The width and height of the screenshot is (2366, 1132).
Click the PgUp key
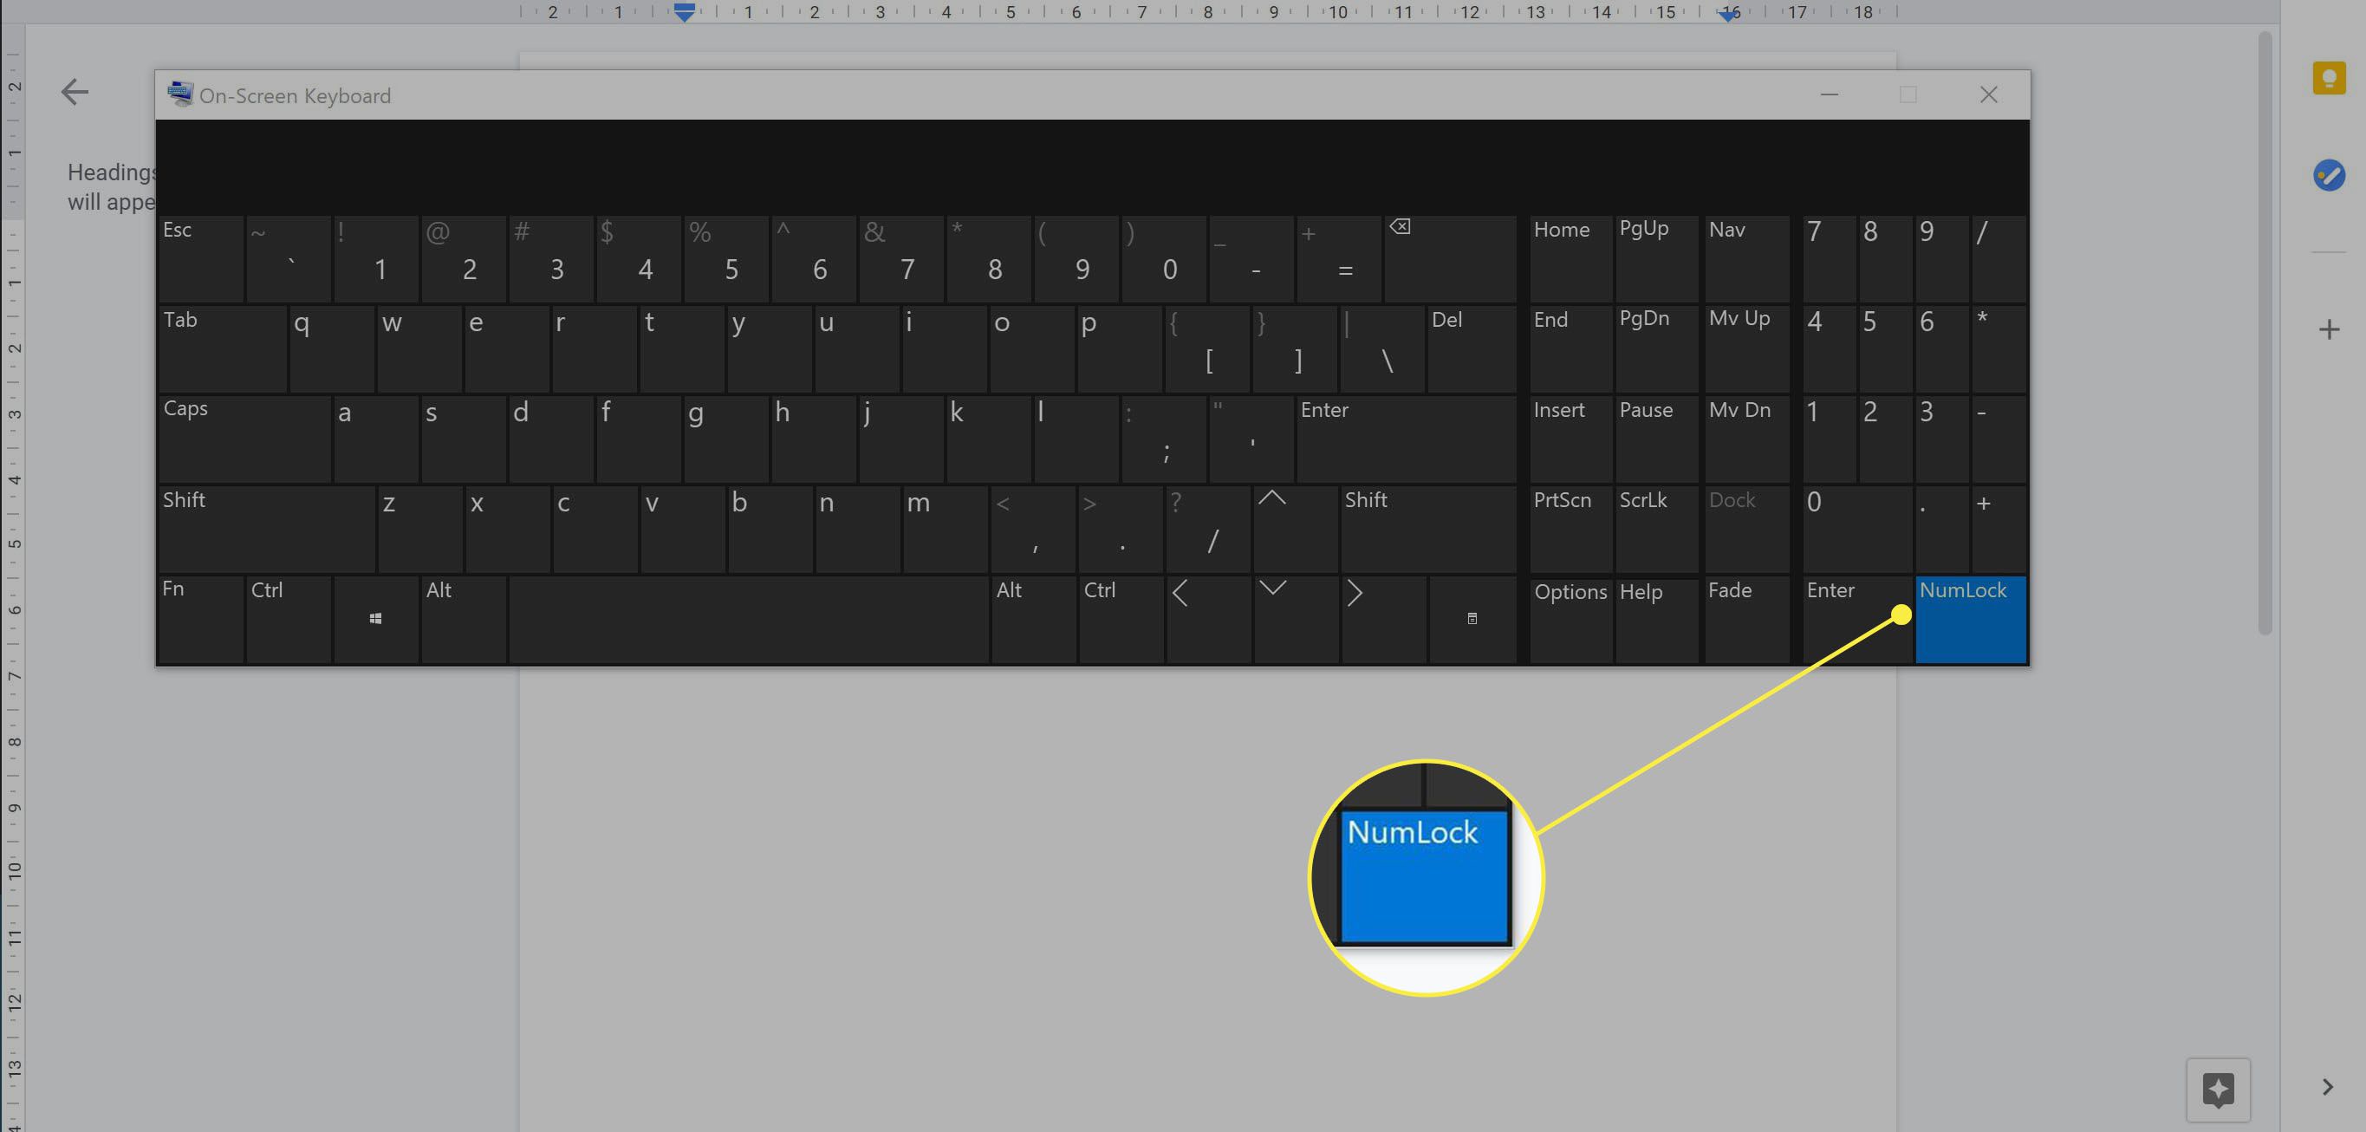pos(1656,258)
